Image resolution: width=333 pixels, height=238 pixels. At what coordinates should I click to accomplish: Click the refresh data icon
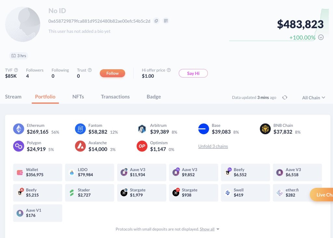coord(285,97)
